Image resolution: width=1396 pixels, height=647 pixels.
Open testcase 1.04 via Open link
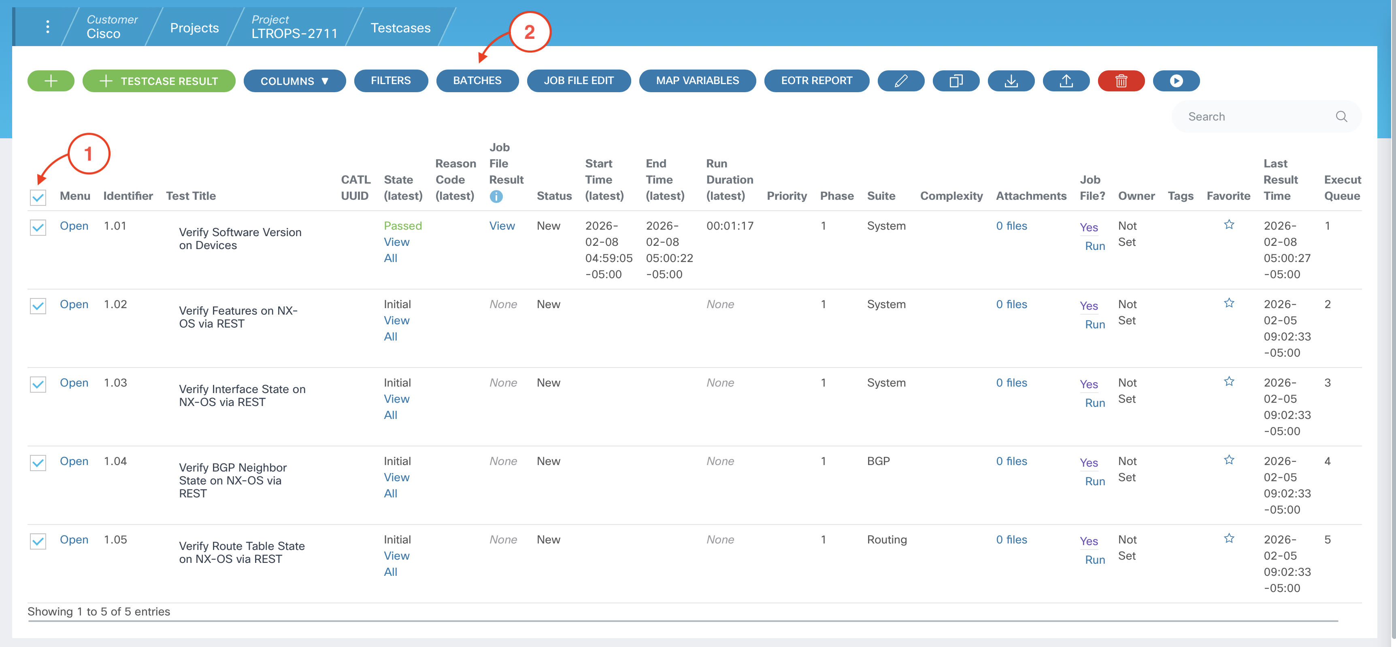pyautogui.click(x=74, y=461)
